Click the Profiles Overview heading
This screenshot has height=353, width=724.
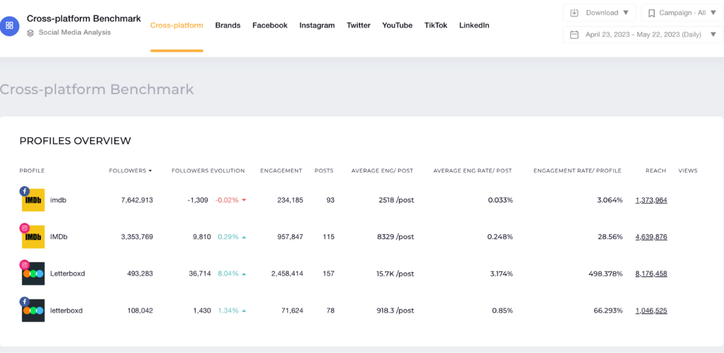point(75,141)
